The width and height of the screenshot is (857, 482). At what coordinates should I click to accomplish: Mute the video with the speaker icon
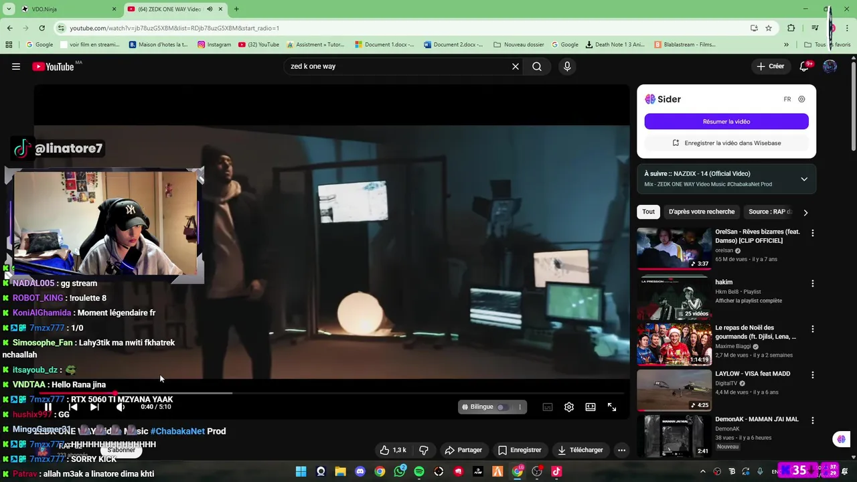coord(121,407)
